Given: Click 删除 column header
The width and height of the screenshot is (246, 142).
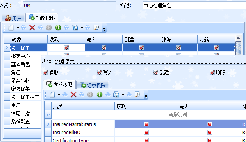Looking at the screenshot, I should point(179,39).
